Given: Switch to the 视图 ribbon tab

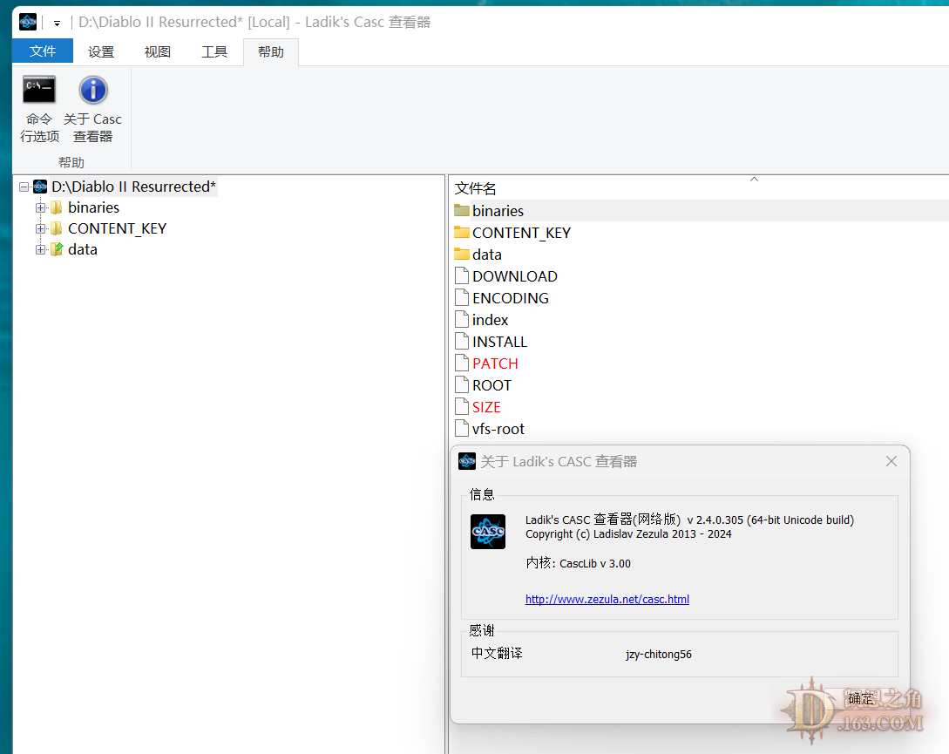Looking at the screenshot, I should coord(158,52).
